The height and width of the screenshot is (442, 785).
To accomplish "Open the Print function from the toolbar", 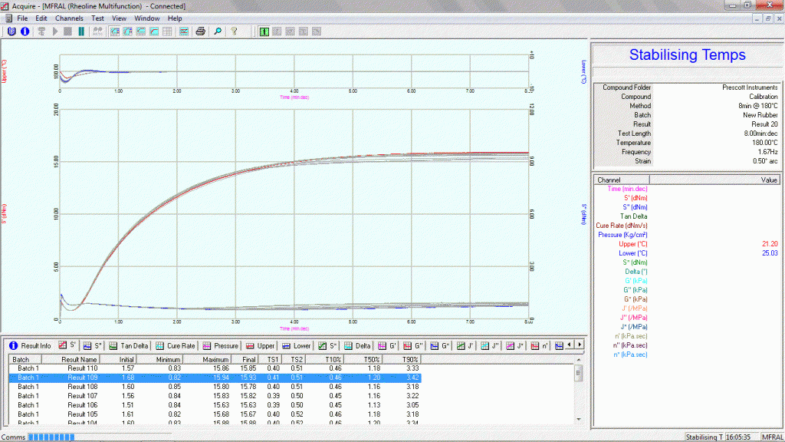I will [x=201, y=31].
